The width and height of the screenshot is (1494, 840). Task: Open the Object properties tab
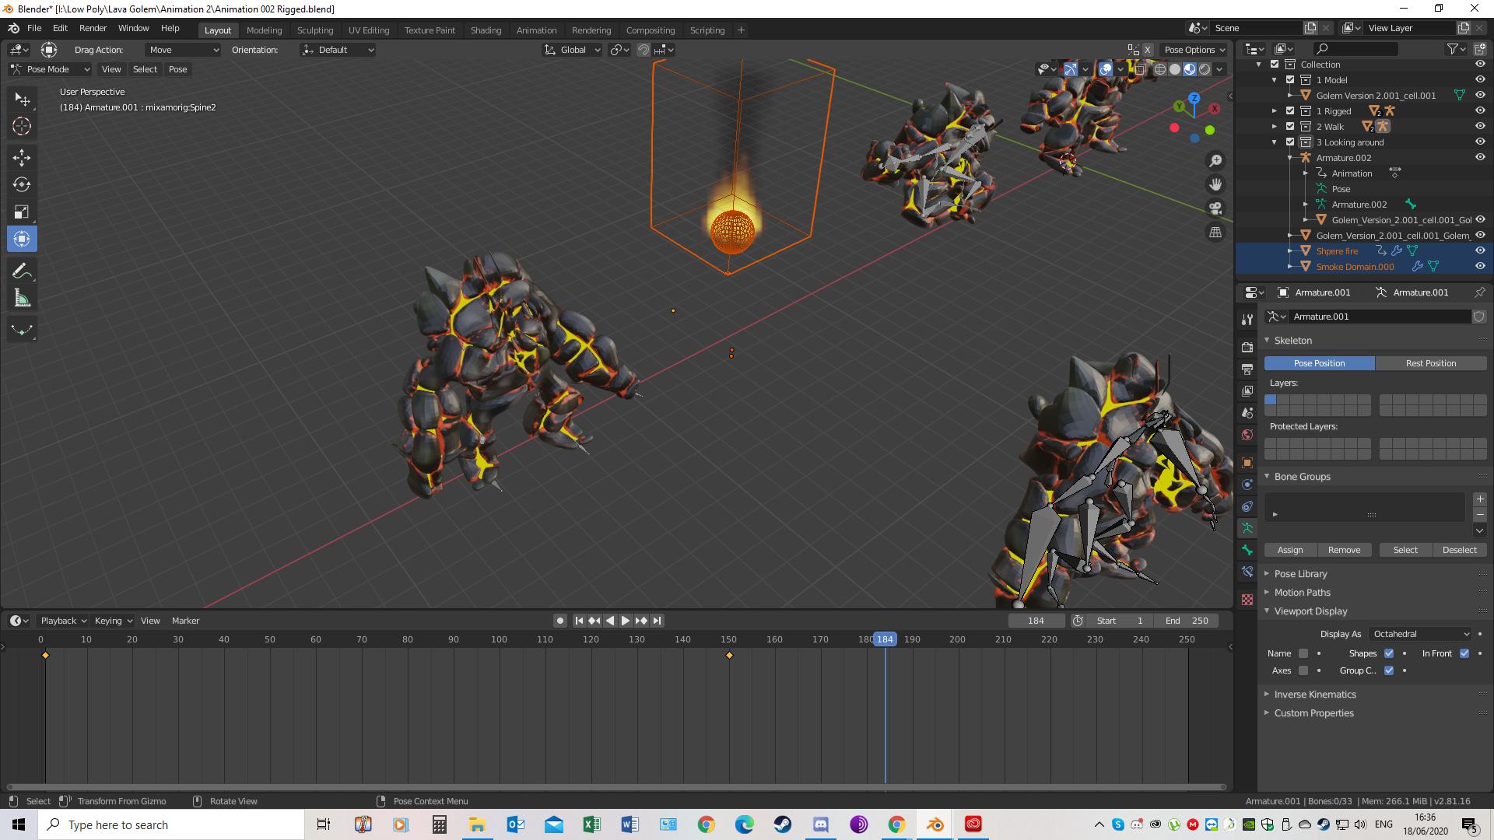1247,463
